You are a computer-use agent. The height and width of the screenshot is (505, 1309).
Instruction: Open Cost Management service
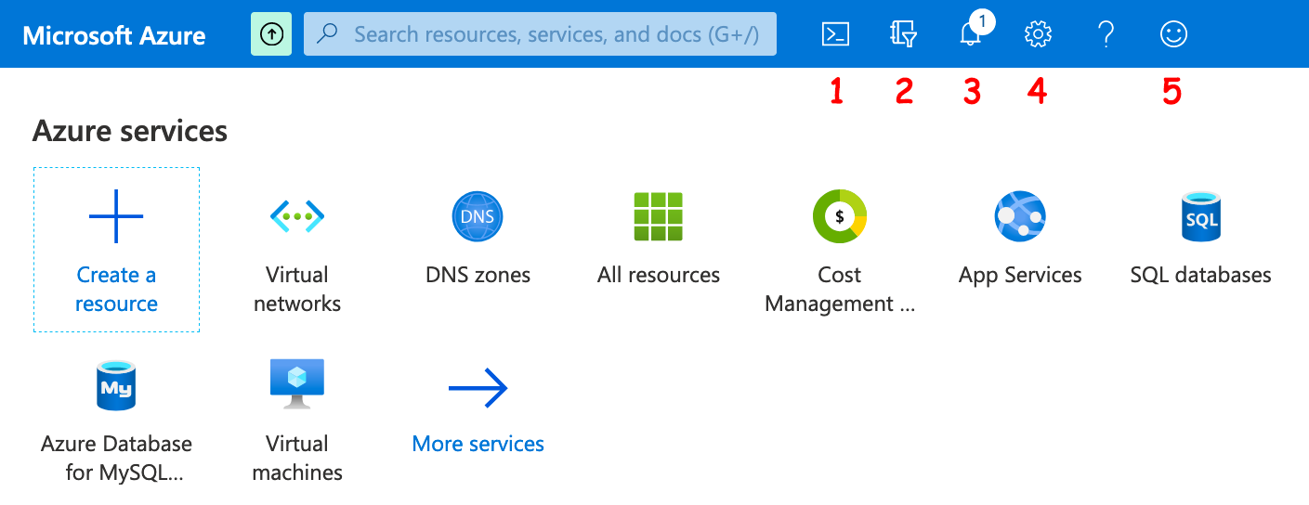pyautogui.click(x=840, y=251)
